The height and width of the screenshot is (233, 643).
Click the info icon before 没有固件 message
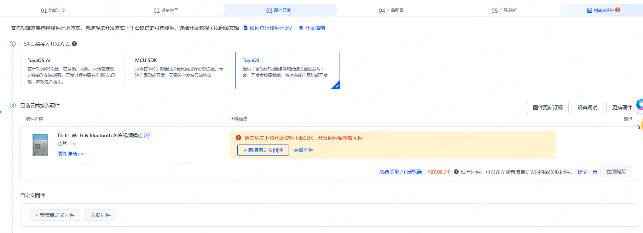[456, 172]
